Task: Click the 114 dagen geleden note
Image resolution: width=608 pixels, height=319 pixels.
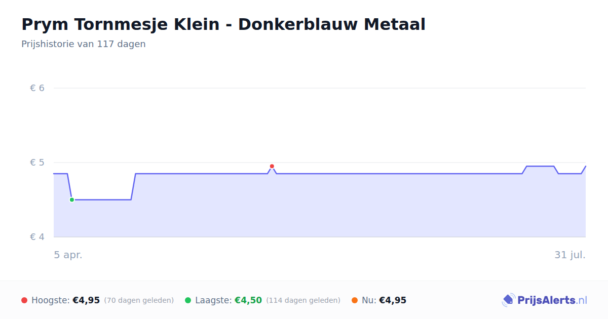Action: [x=303, y=300]
